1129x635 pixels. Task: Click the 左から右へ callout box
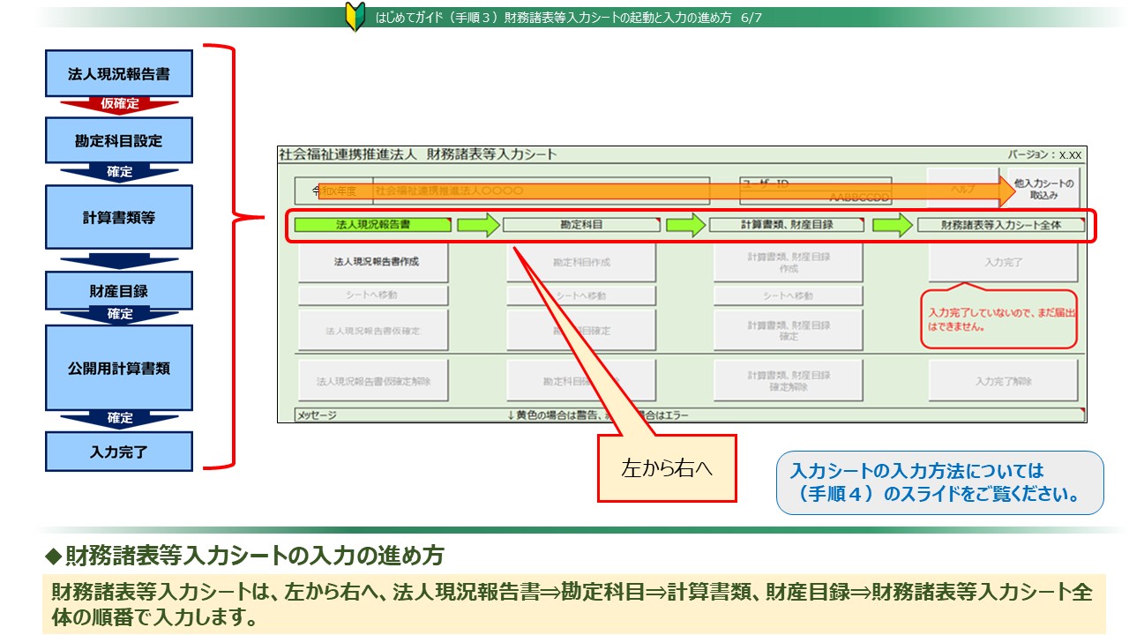click(667, 468)
